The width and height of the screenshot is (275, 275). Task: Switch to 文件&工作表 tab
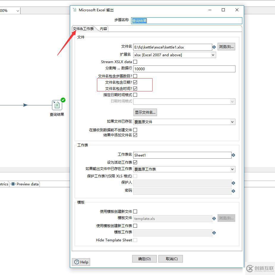pyautogui.click(x=83, y=29)
